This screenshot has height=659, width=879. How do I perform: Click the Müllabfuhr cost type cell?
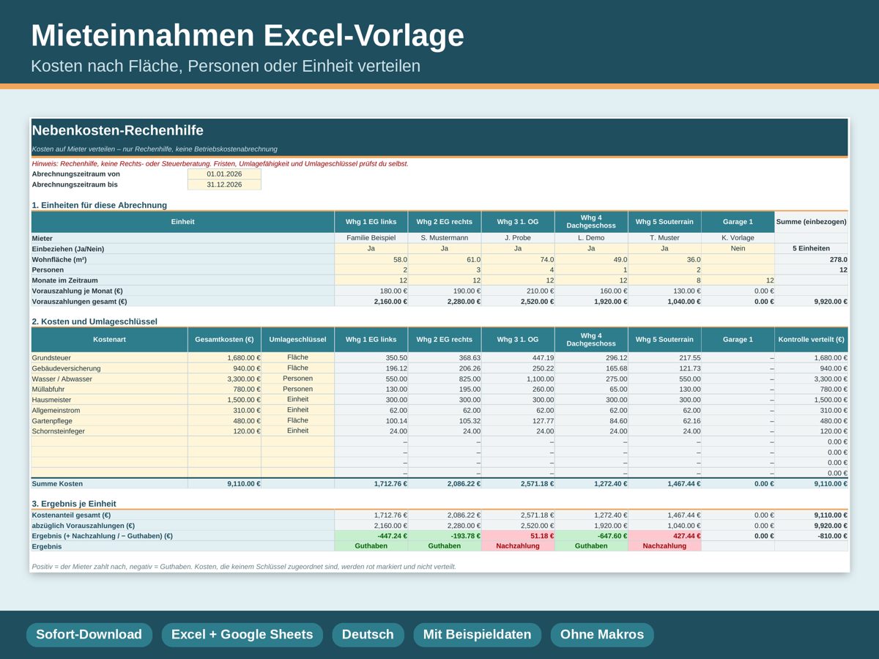109,389
